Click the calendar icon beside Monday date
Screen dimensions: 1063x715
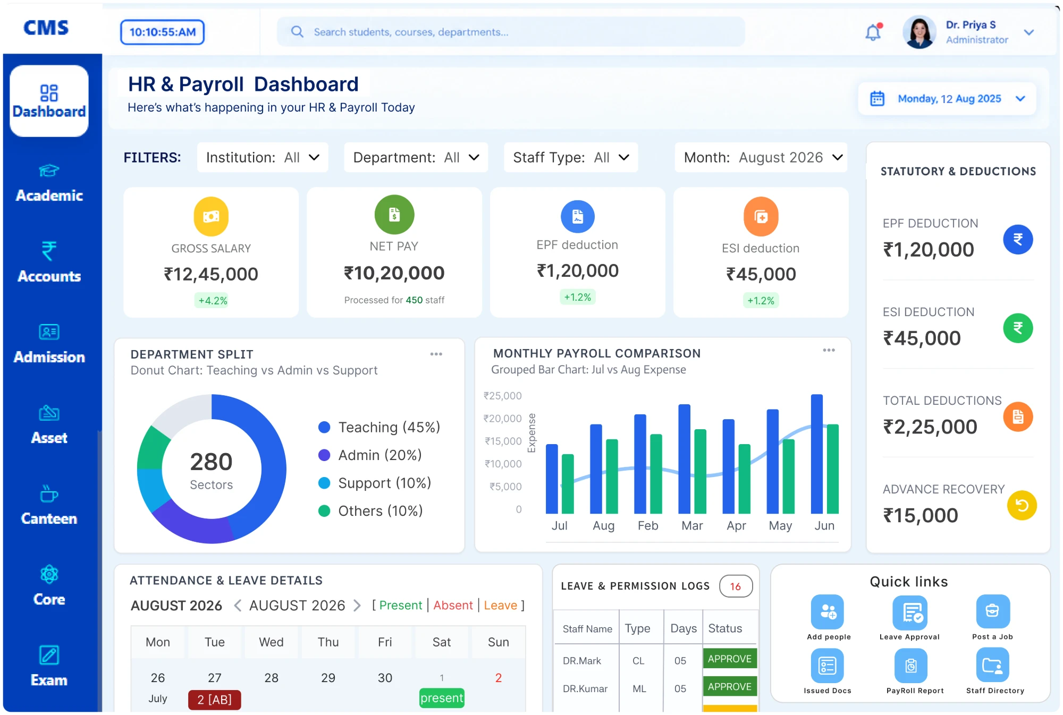877,99
